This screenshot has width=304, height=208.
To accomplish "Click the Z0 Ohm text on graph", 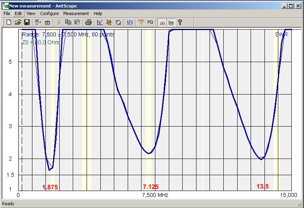I will click(x=40, y=42).
